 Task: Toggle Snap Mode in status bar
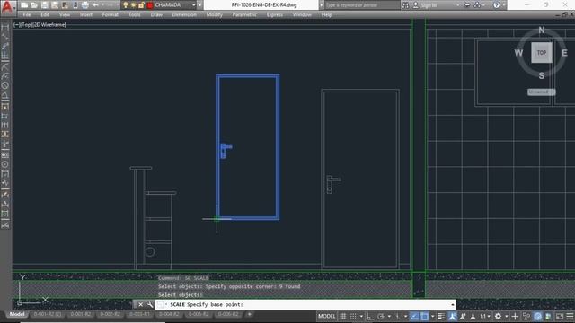coord(353,316)
